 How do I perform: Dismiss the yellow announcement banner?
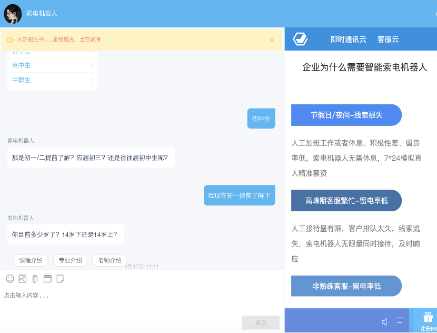click(272, 40)
